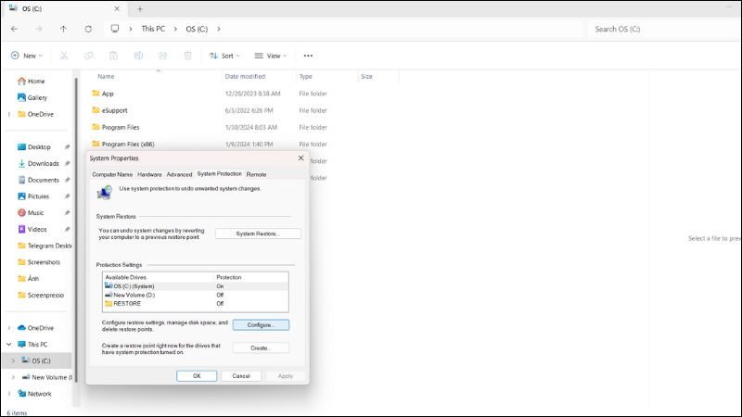
Task: Click the Back navigation arrow
Action: coord(15,29)
